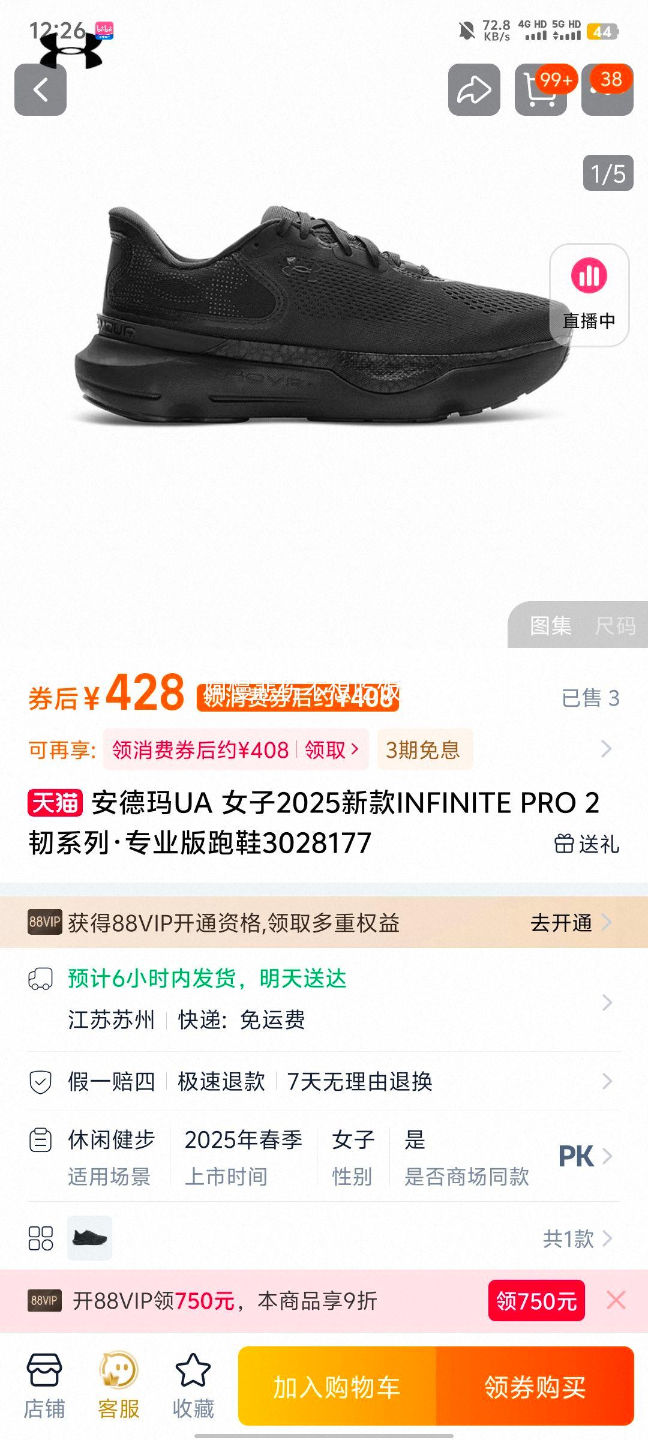Toggle the 收藏 favorite star
648x1440 pixels.
coord(193,1387)
